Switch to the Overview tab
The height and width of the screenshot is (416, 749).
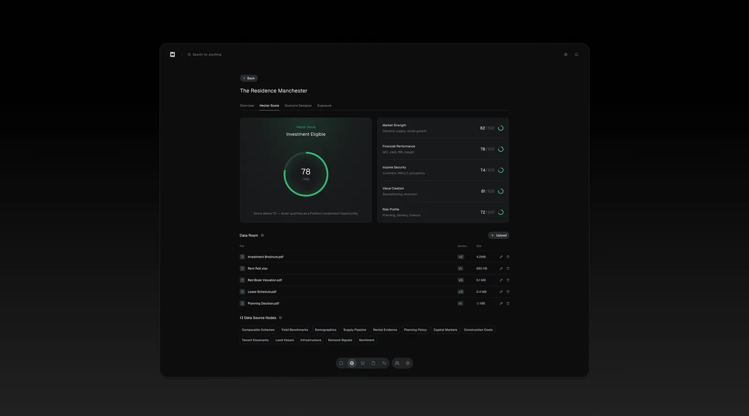point(247,106)
